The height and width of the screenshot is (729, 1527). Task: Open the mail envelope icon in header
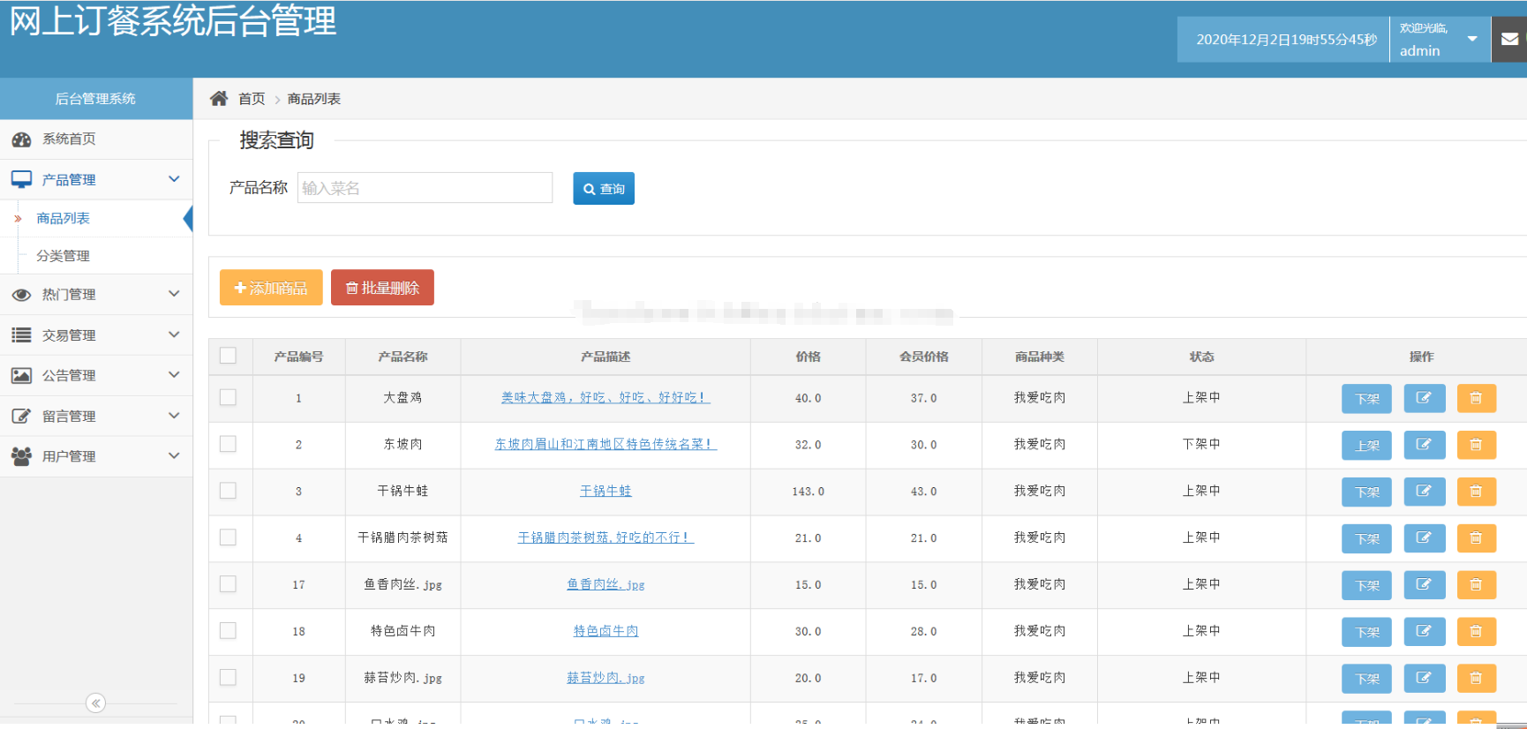pyautogui.click(x=1510, y=39)
